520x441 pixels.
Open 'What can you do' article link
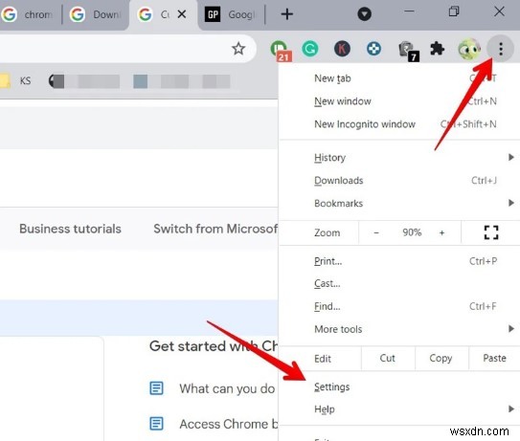[227, 388]
